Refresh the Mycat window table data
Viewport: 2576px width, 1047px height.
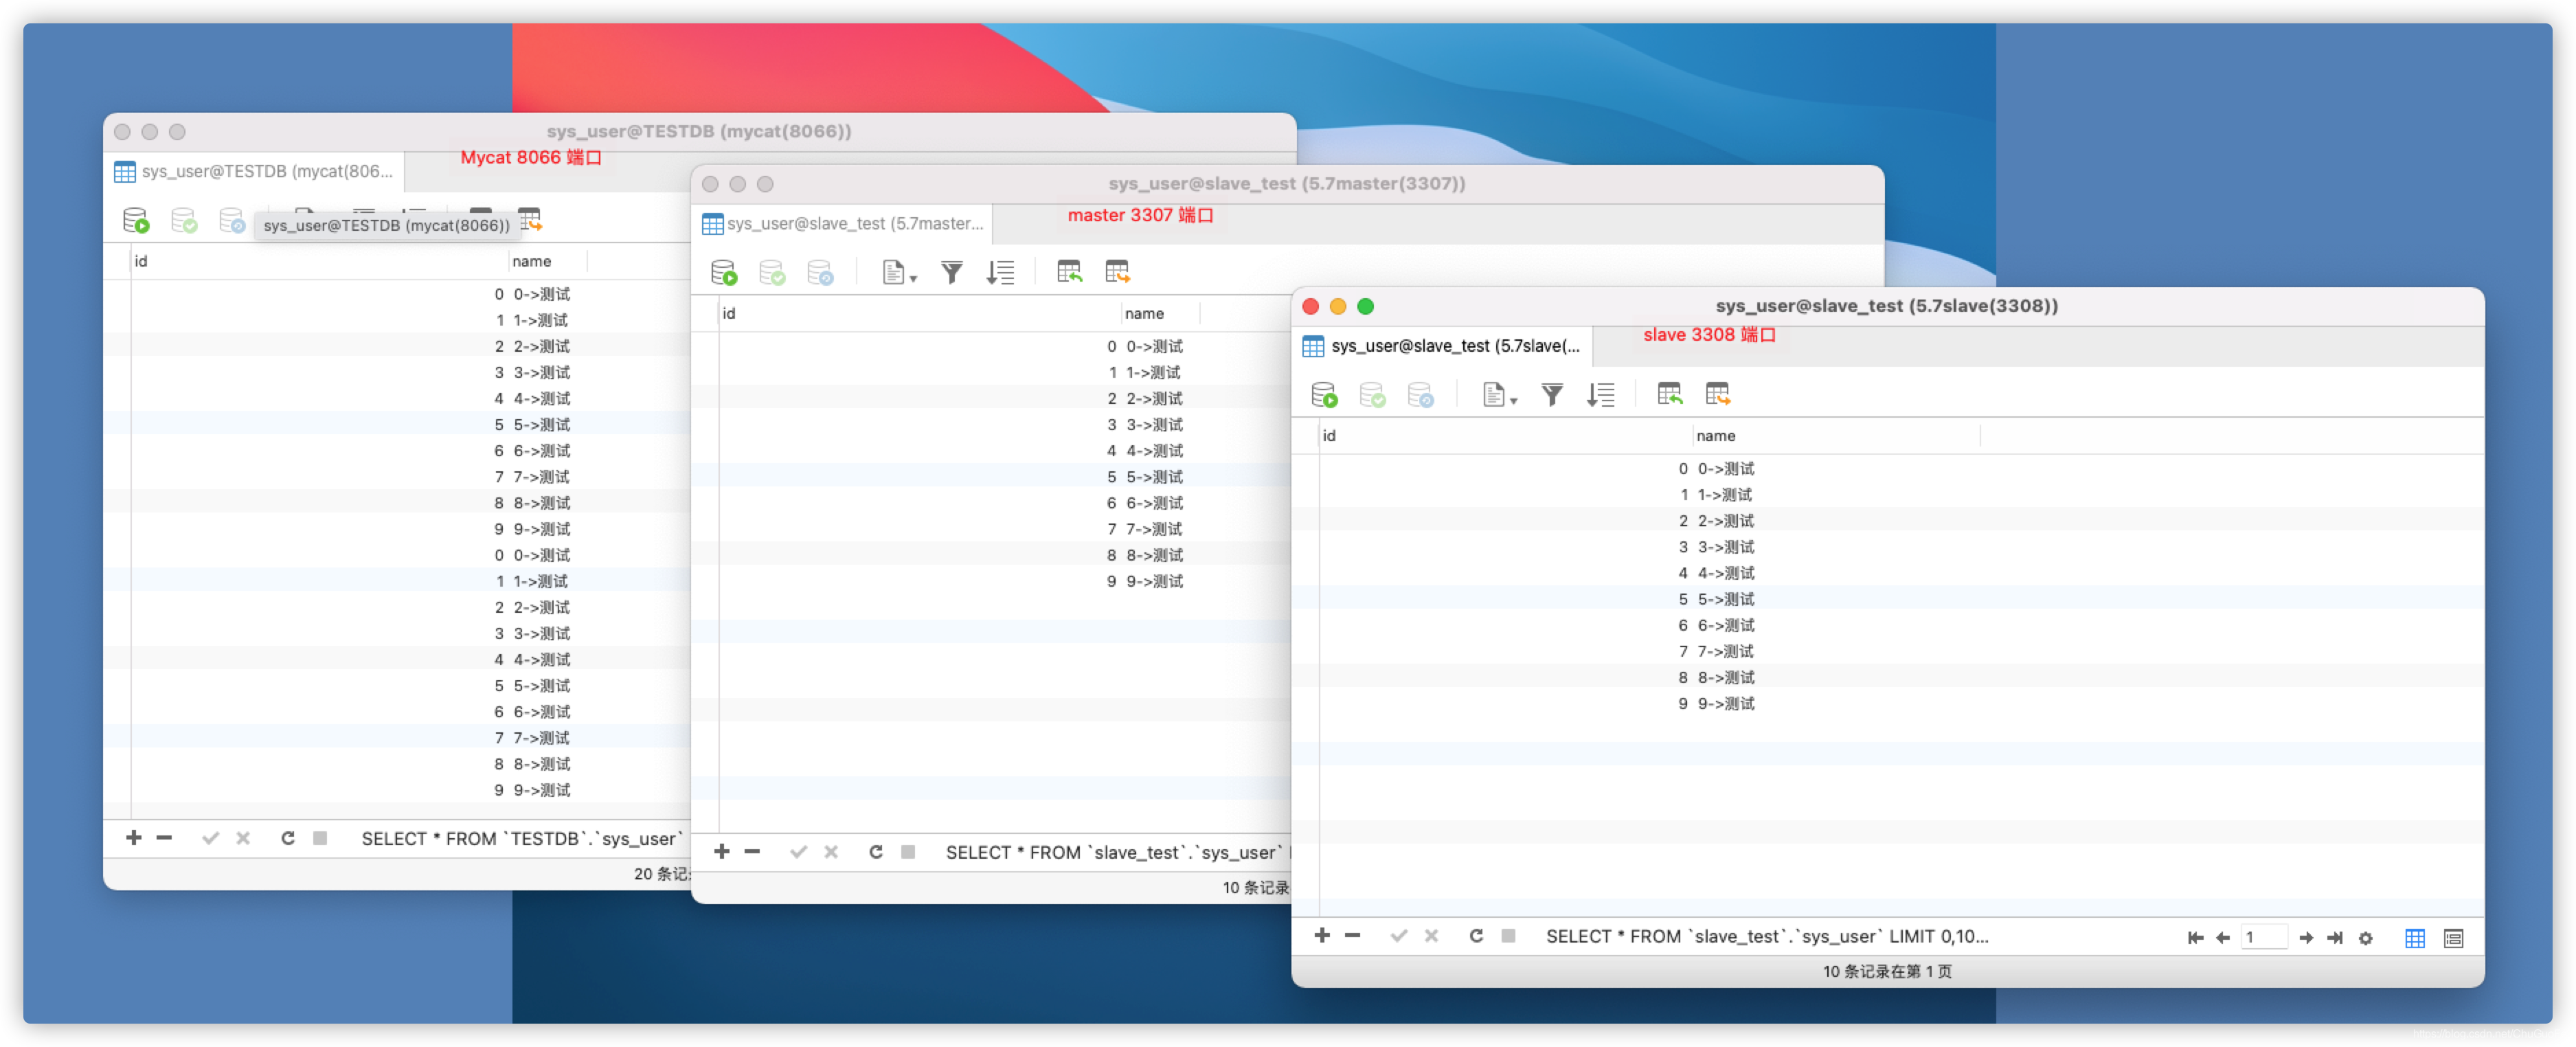tap(288, 838)
